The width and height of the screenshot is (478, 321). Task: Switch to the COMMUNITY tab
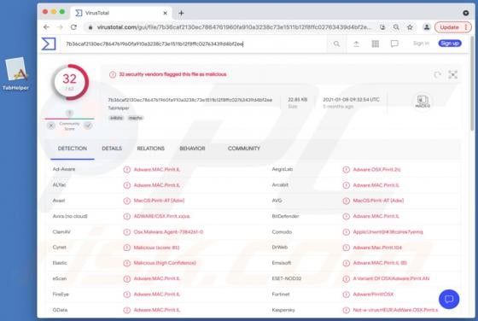244,149
